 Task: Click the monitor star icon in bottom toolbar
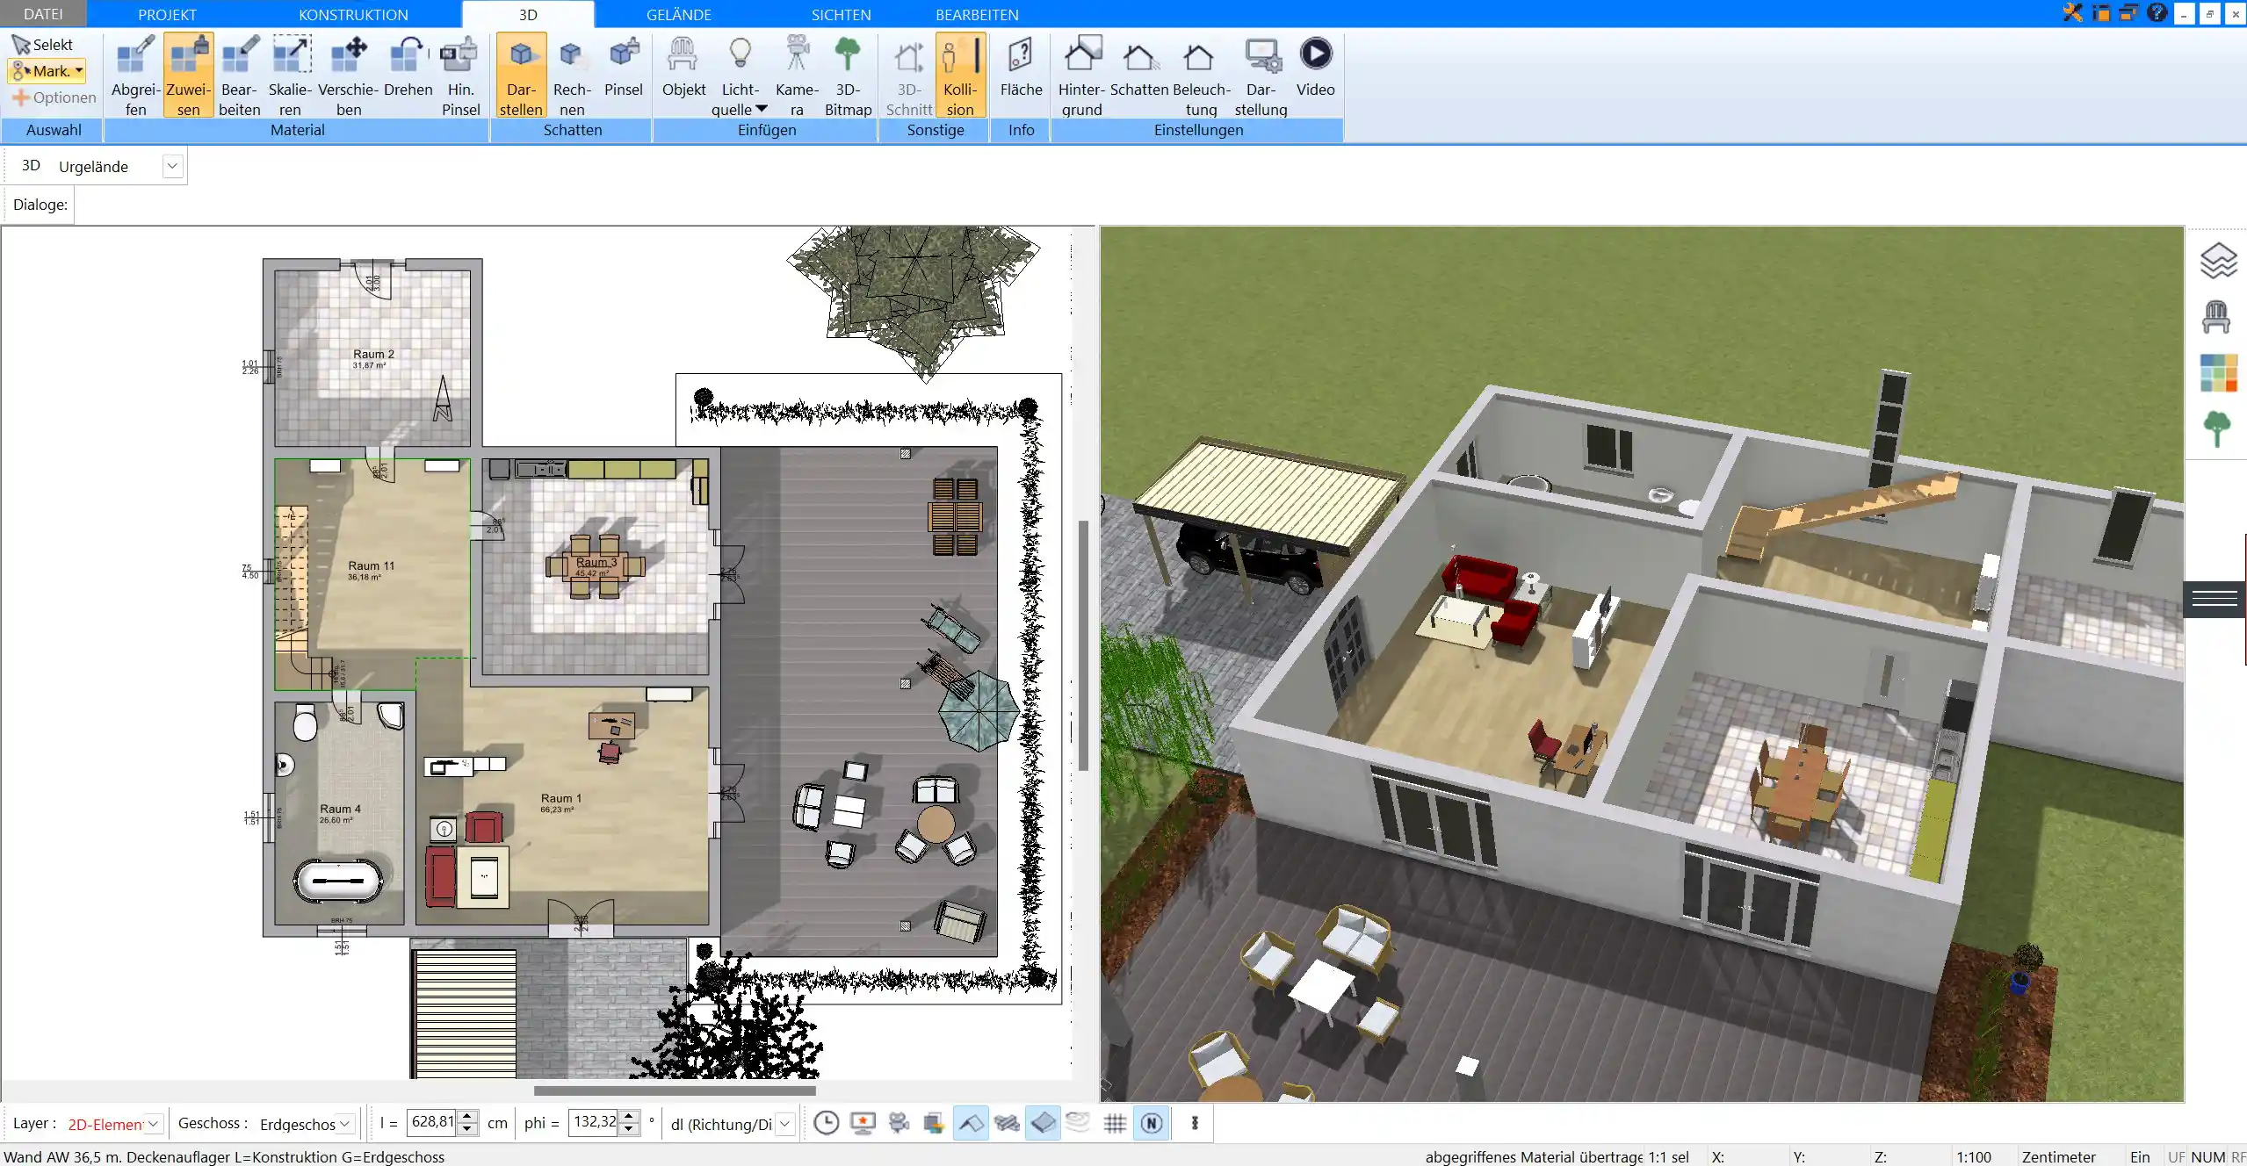point(863,1123)
